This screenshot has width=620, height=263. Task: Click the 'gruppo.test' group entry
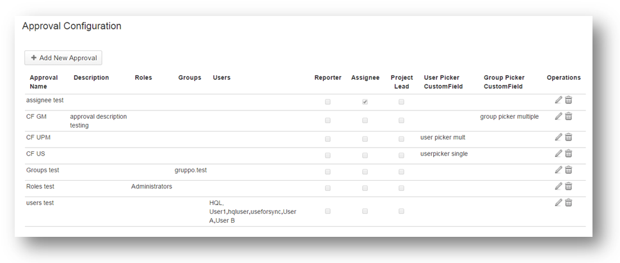pyautogui.click(x=191, y=170)
